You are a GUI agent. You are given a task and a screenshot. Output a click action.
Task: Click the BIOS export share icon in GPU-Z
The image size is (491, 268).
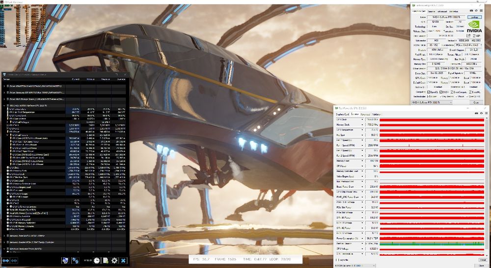468,36
